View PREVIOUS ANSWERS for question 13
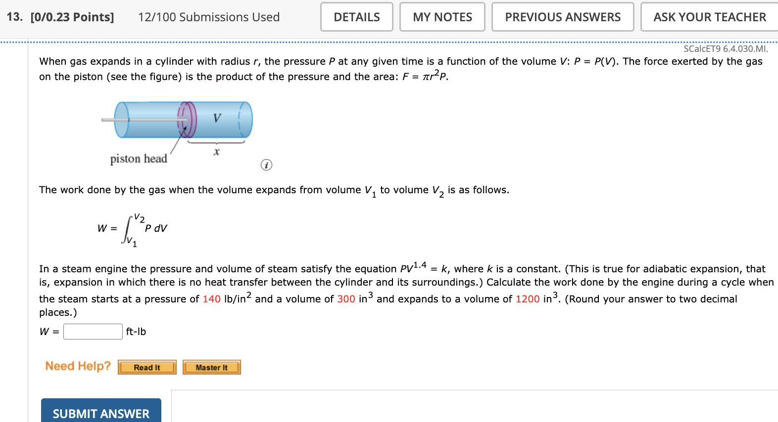 pos(562,16)
